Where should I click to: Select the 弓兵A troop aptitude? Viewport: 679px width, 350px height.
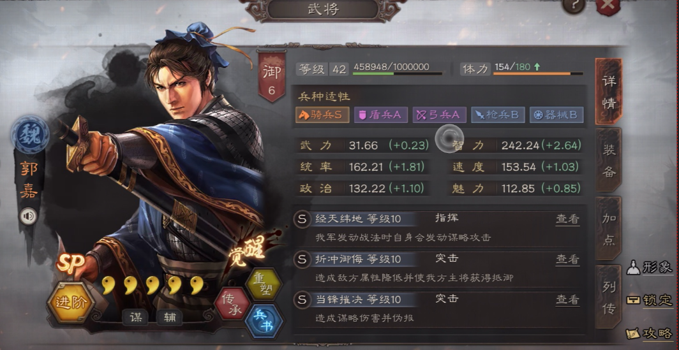439,115
